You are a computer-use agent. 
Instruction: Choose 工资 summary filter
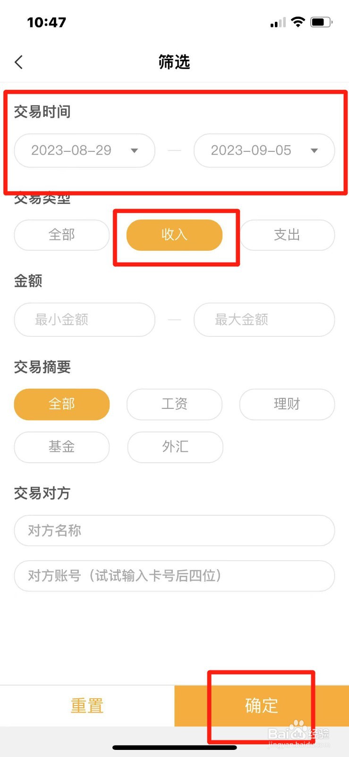point(174,404)
